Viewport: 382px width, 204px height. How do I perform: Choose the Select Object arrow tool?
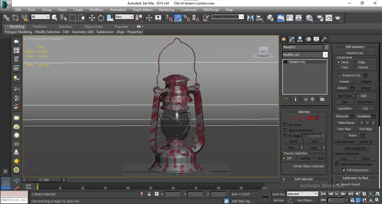point(55,18)
